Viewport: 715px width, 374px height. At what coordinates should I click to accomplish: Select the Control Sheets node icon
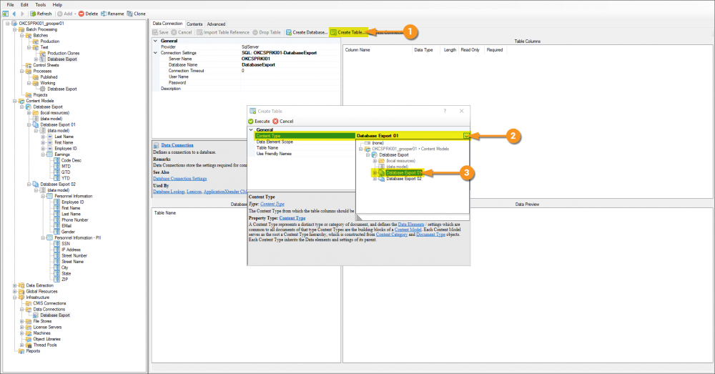pyautogui.click(x=29, y=65)
